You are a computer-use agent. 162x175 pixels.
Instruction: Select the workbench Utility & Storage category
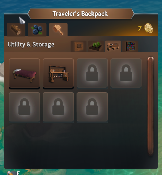tap(113, 46)
